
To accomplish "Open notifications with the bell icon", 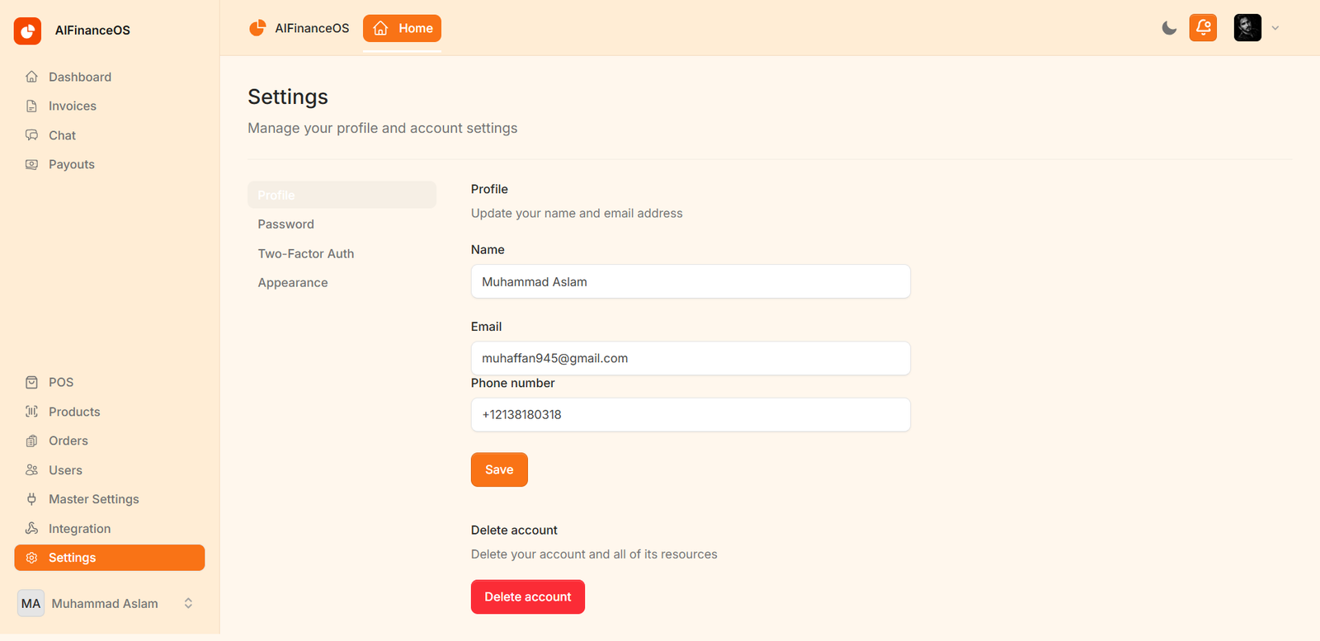I will point(1203,28).
